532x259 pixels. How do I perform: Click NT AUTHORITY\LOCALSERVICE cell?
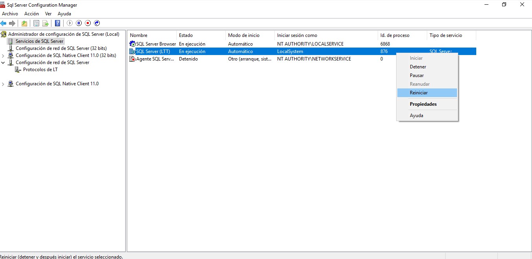pos(310,44)
